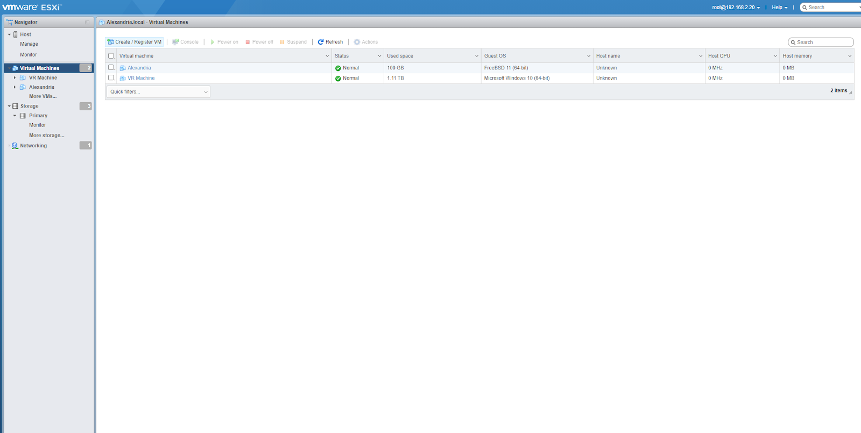Screen dimensions: 861x433
Task: Open the Alexandria virtual machine link
Action: [x=139, y=68]
